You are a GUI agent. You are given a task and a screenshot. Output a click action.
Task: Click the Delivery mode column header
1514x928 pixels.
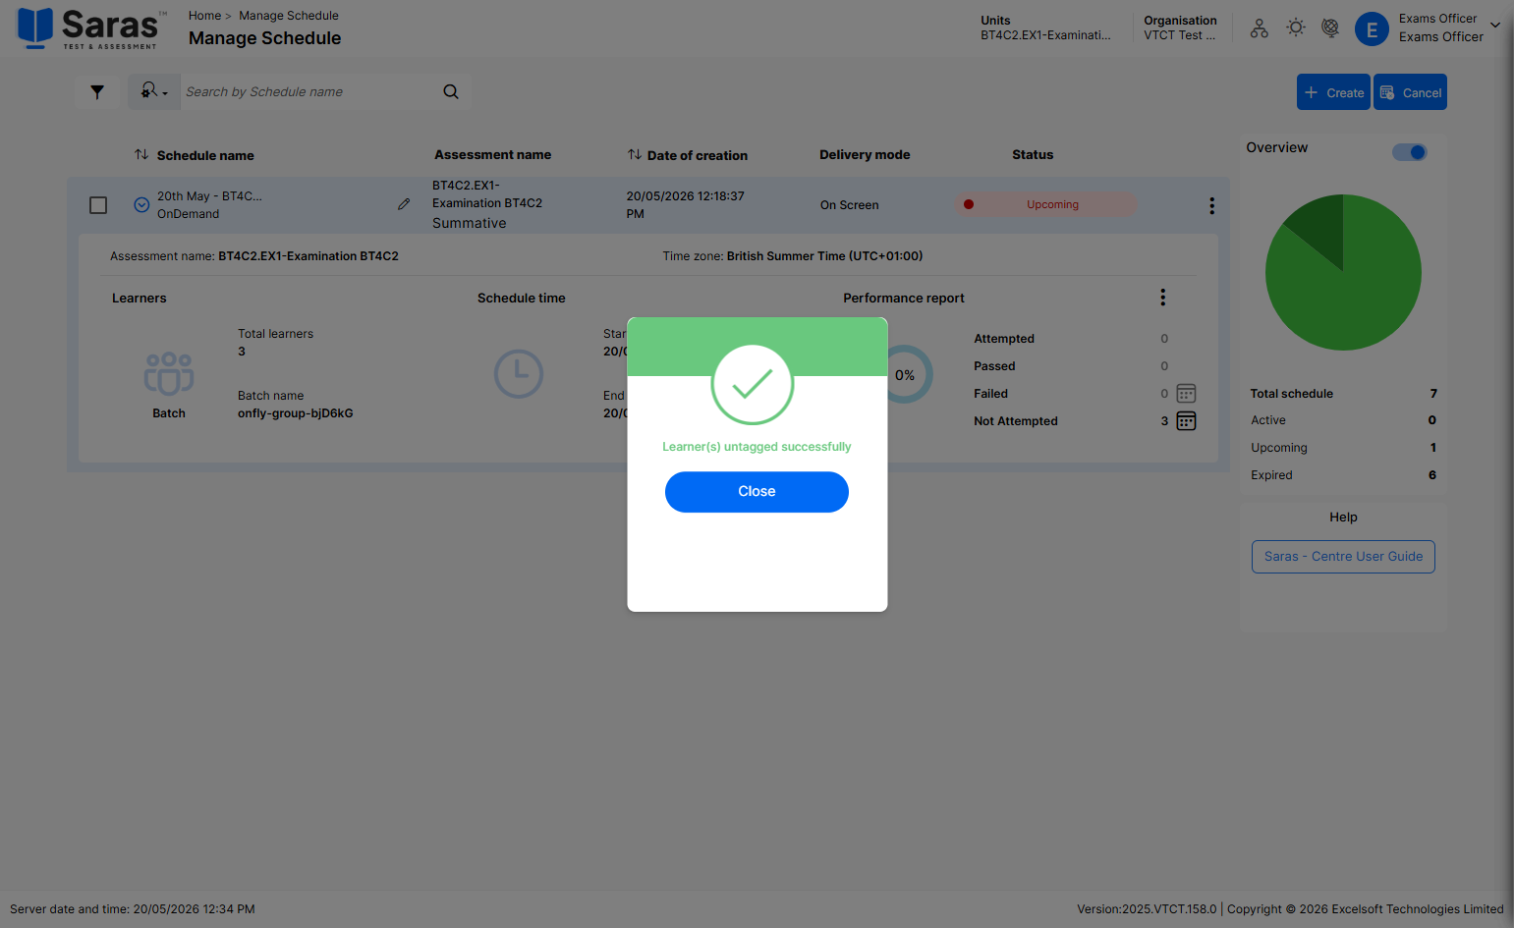click(865, 155)
